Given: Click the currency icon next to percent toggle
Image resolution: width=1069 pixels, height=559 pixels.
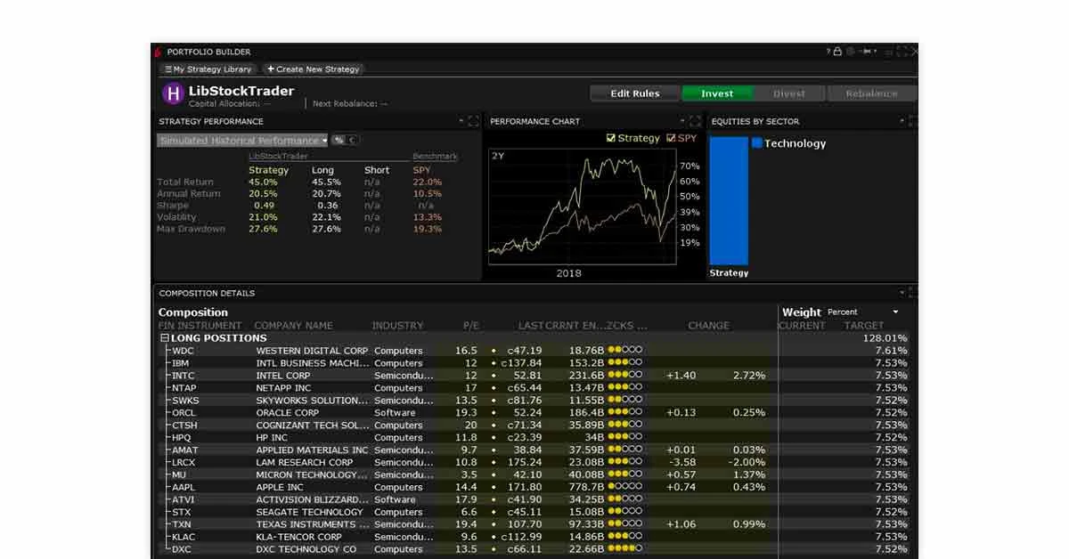Looking at the screenshot, I should (353, 140).
